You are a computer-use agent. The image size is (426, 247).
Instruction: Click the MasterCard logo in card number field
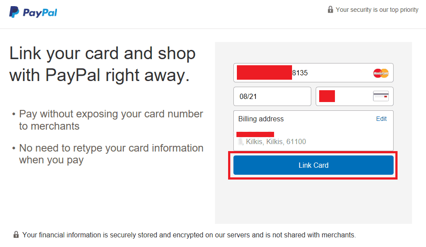pos(381,73)
